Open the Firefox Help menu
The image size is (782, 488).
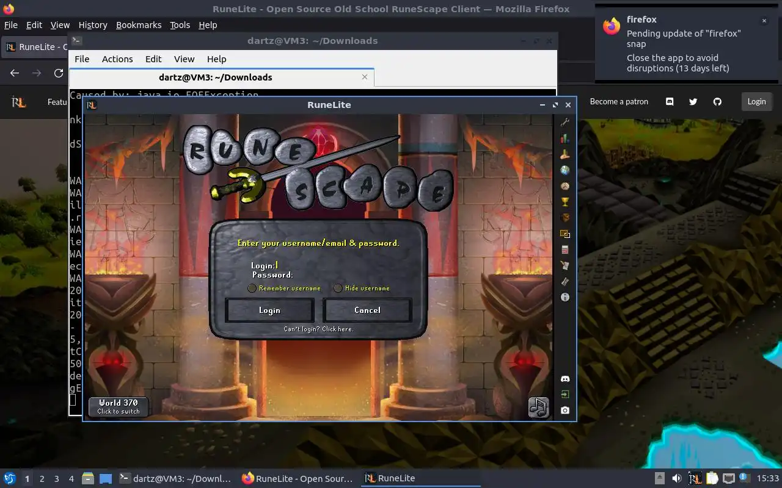click(208, 25)
